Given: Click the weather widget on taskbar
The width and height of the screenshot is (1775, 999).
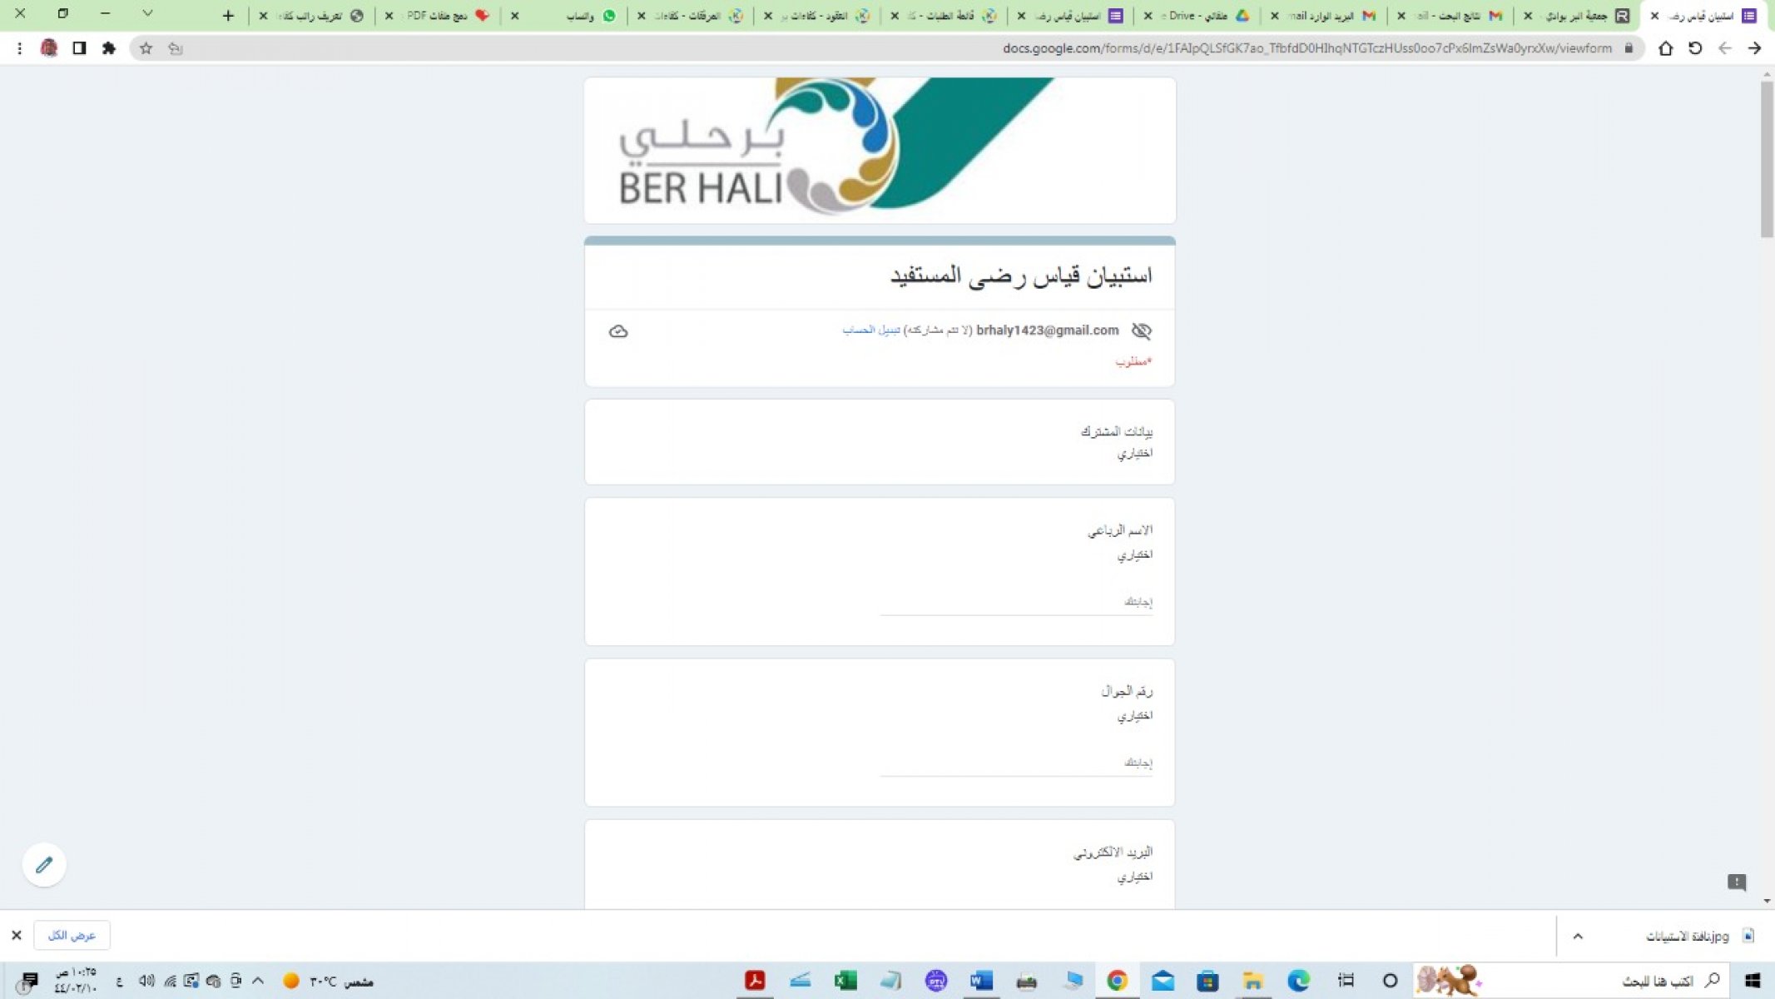Looking at the screenshot, I should 328,981.
